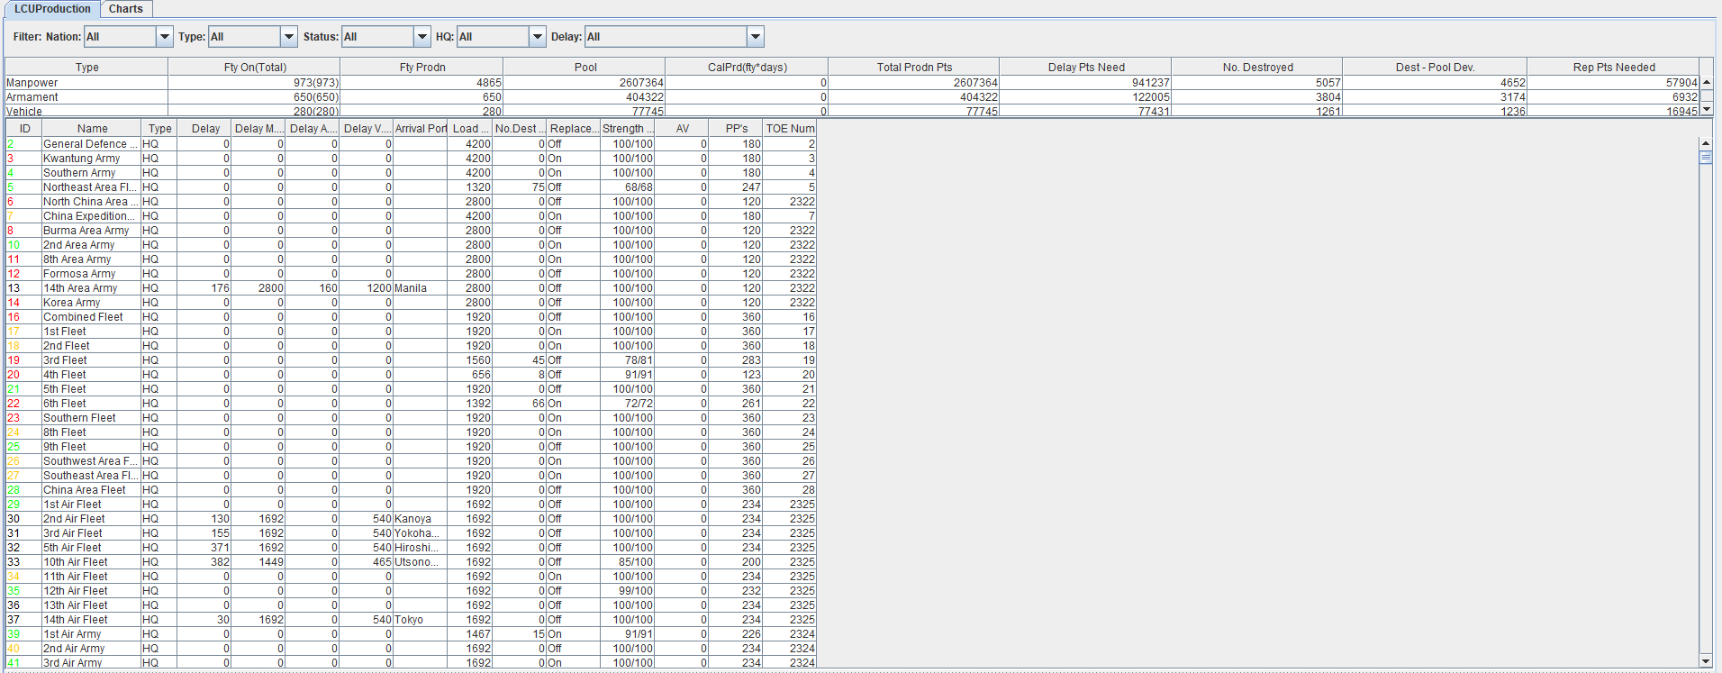Viewport: 1722px width, 673px height.
Task: Sort by the Name column header
Action: [x=92, y=129]
